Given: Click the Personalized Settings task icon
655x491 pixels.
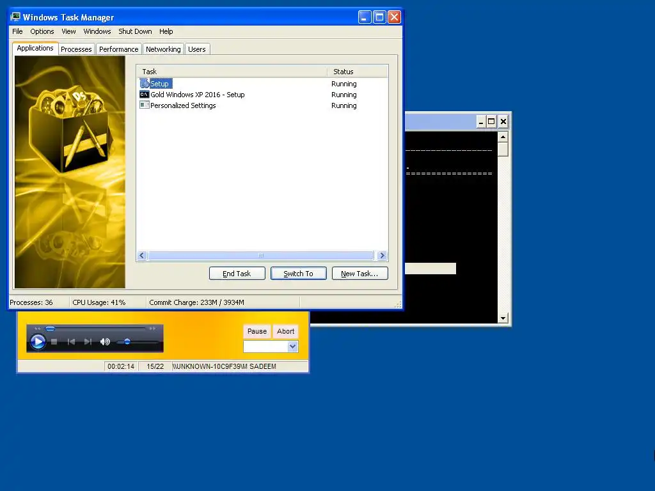Looking at the screenshot, I should (x=145, y=105).
